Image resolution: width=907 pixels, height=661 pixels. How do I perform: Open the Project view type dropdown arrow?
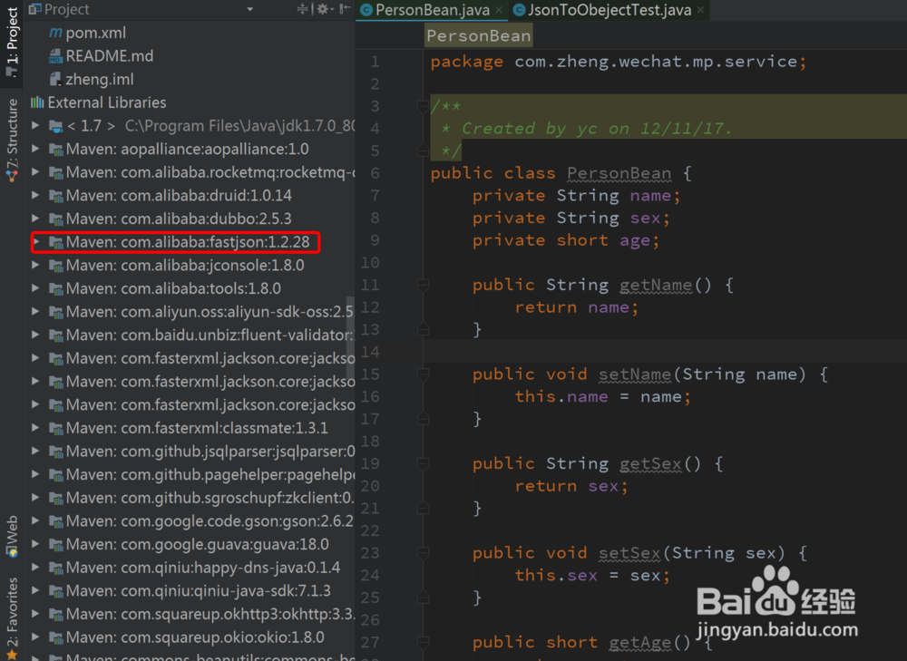(x=250, y=9)
